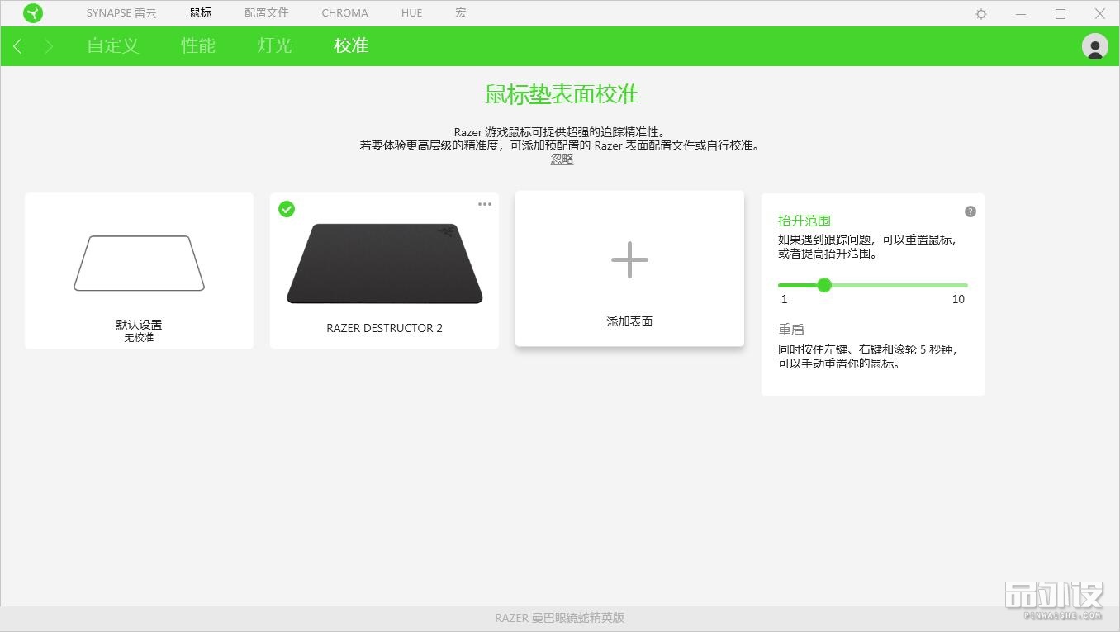Switch to the CHROMA menu item
Image resolution: width=1120 pixels, height=632 pixels.
tap(344, 12)
